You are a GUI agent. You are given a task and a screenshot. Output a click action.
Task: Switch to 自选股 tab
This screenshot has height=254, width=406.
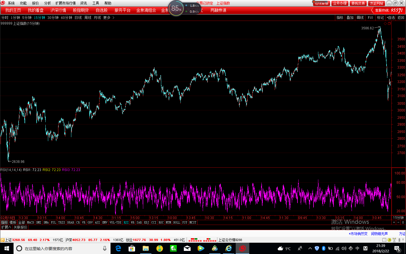pyautogui.click(x=102, y=10)
